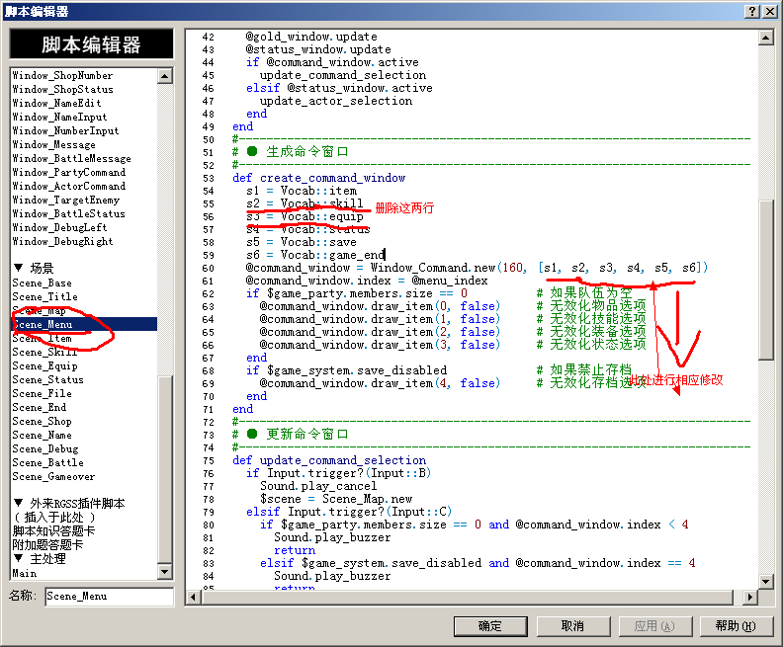
Task: Select Window_NameInput script
Action: [59, 118]
